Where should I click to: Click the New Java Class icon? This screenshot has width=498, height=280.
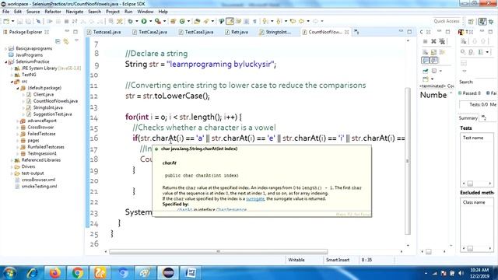(x=182, y=21)
